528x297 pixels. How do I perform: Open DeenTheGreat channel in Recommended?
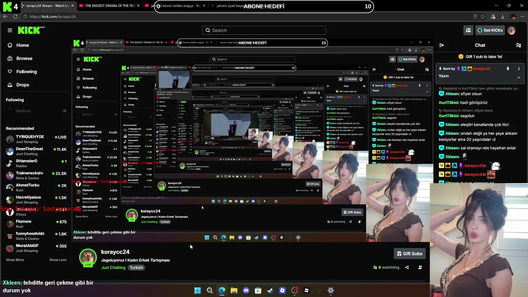tap(36, 151)
